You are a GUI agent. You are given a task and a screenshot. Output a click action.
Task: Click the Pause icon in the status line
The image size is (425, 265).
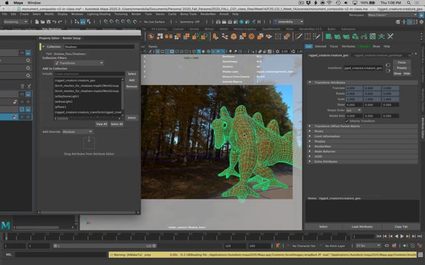[x=259, y=22]
